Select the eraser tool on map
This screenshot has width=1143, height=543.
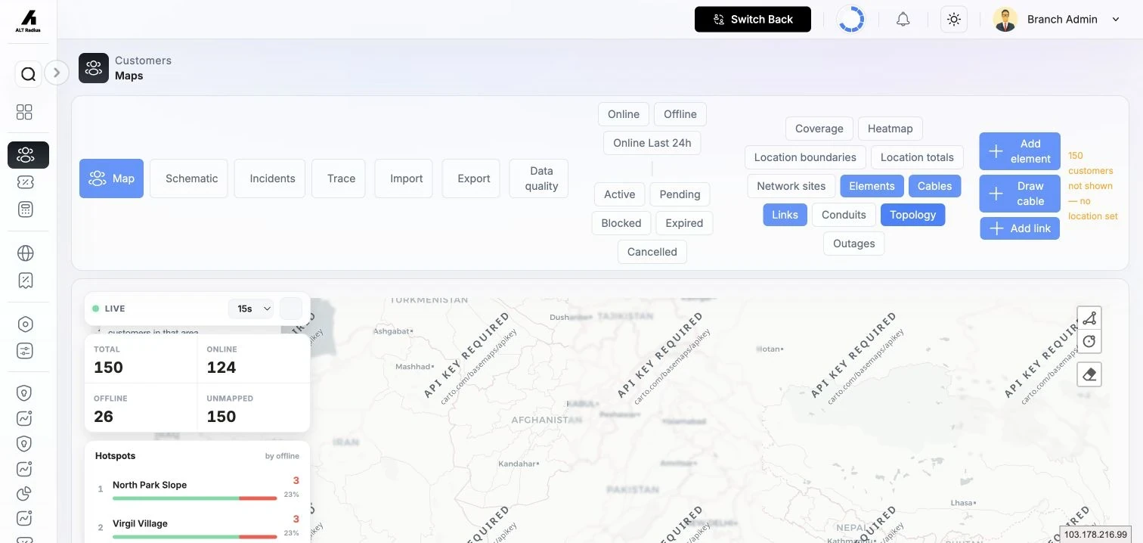1089,374
